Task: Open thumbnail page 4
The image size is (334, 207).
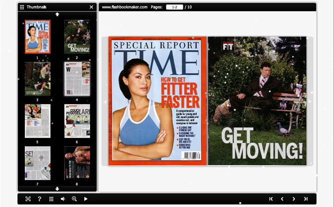Action: coord(77,79)
